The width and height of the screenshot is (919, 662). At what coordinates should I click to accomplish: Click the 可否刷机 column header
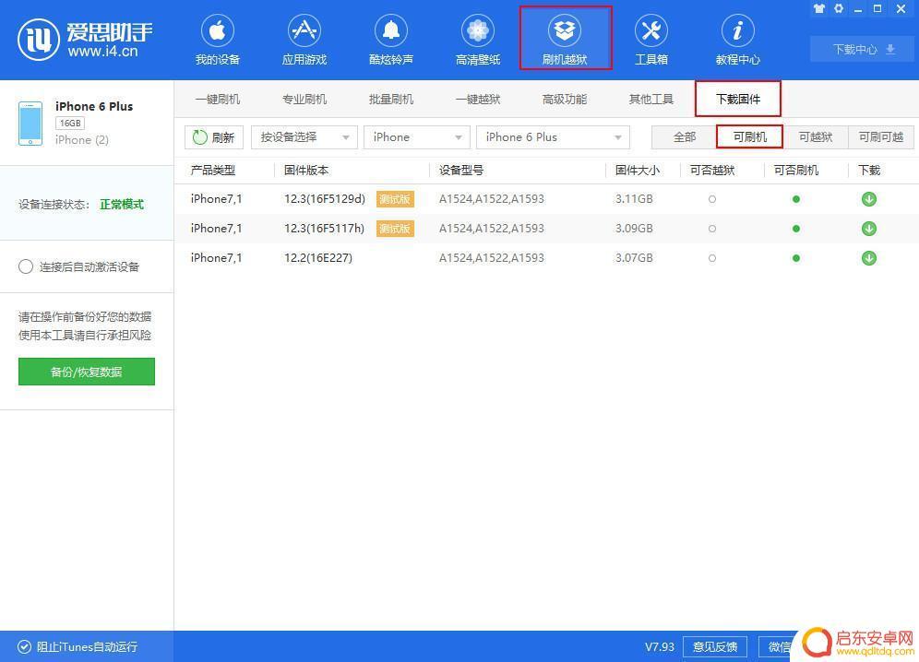tap(796, 171)
